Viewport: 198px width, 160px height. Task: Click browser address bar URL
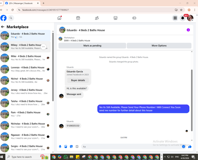pyautogui.click(x=46, y=10)
